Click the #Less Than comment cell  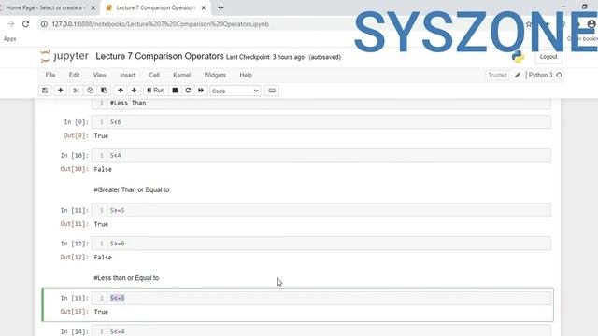(320, 103)
